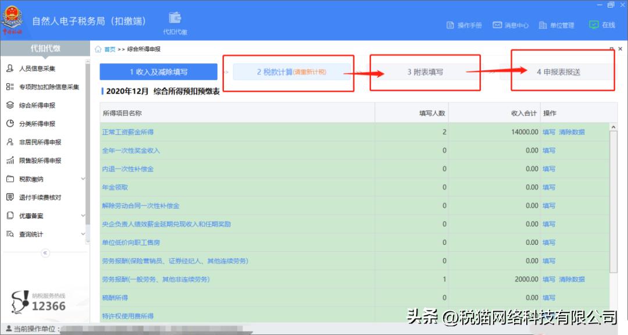Open the 操作手册 manual icon
Screen dimensions: 628x335
coord(451,24)
